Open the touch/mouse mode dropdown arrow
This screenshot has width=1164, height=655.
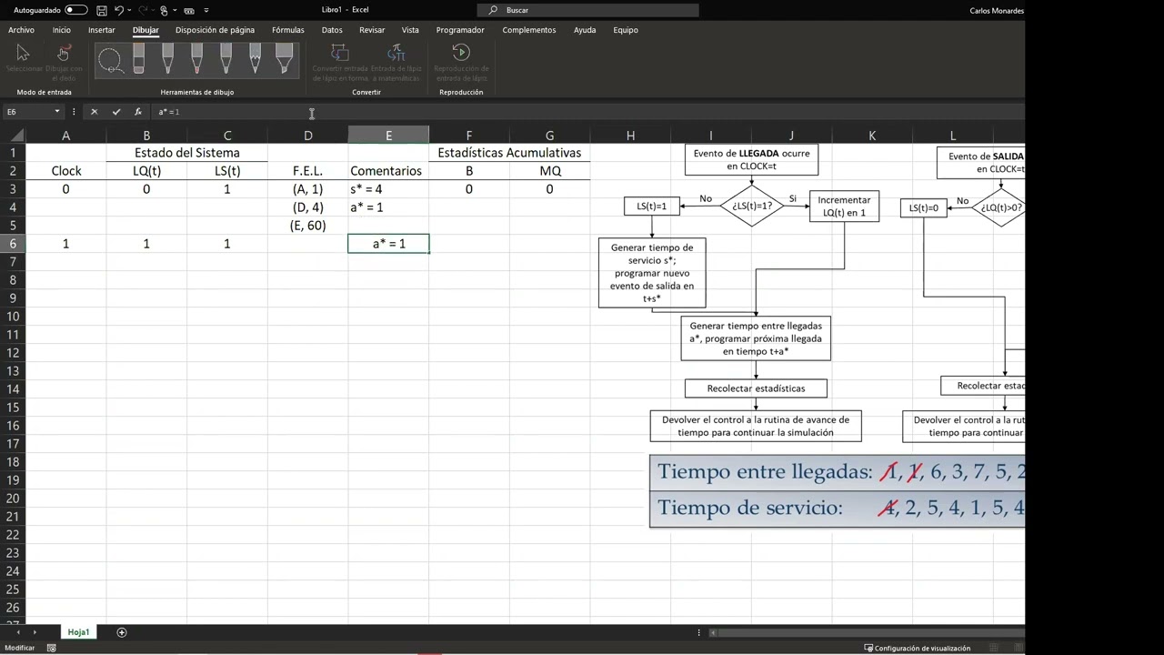tap(175, 10)
